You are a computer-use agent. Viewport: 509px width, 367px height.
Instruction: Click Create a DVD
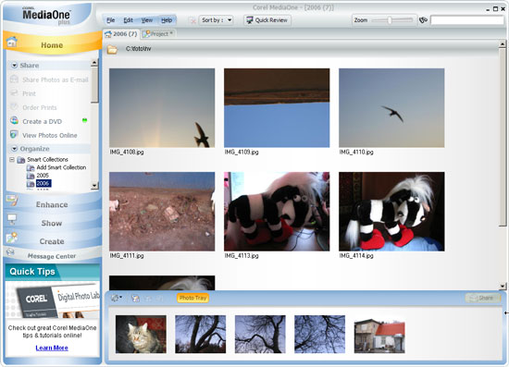(42, 122)
